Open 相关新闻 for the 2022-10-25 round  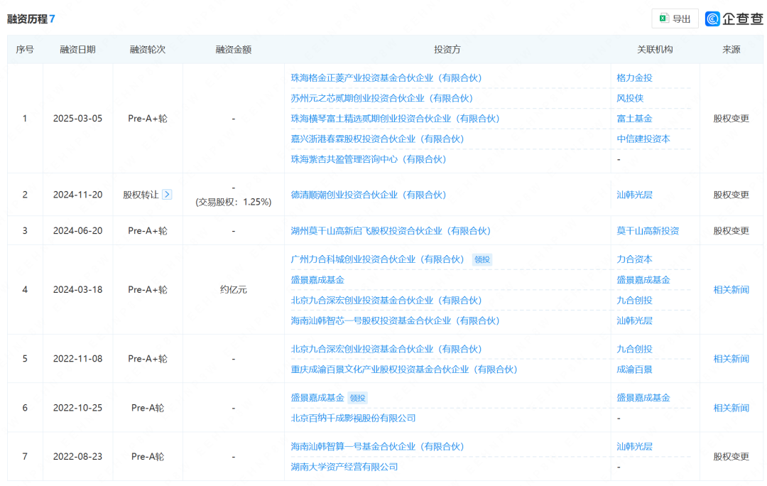(x=731, y=408)
